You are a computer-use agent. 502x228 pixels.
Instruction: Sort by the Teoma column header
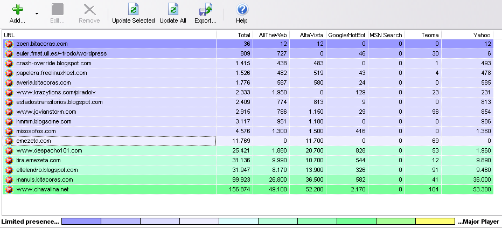pos(423,35)
